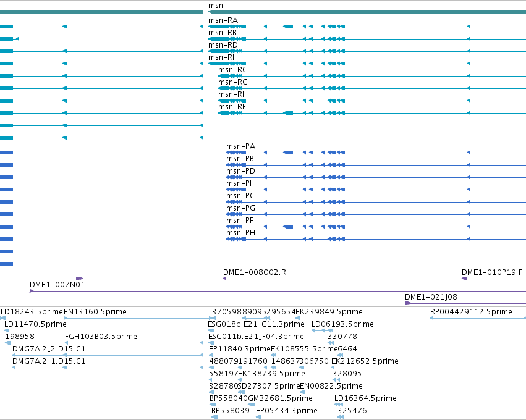Image resolution: width=526 pixels, height=420 pixels.
Task: Select the msn gene label
Action: (215, 6)
